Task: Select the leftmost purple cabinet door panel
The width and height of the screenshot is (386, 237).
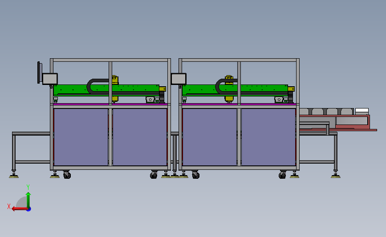Action: pos(81,137)
